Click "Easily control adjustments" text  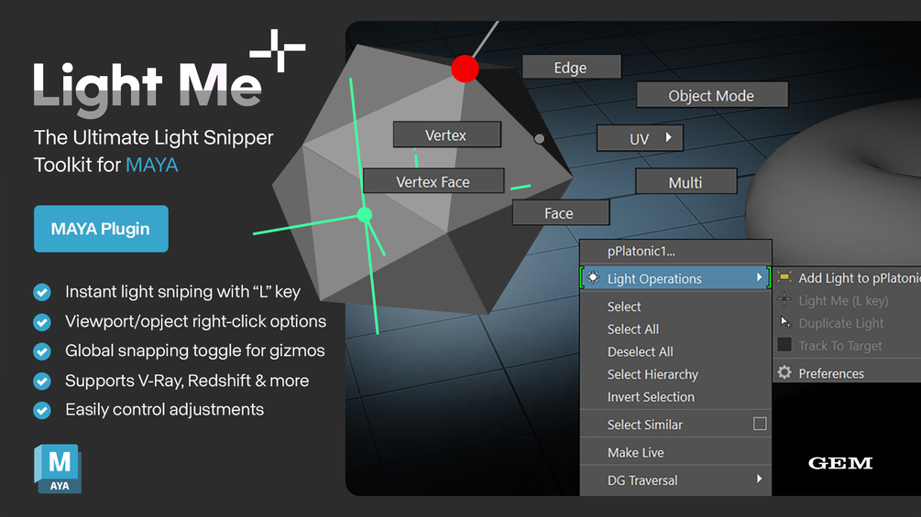pos(164,409)
